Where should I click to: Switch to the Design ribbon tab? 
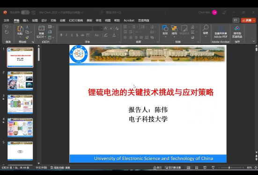(x=44, y=21)
